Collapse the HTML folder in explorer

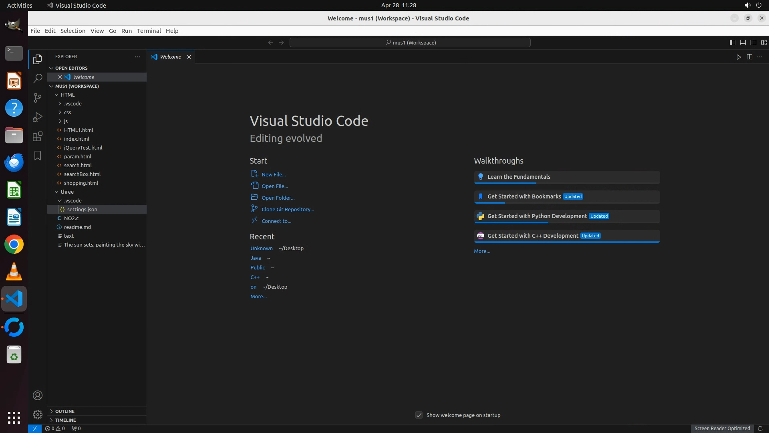coord(67,95)
